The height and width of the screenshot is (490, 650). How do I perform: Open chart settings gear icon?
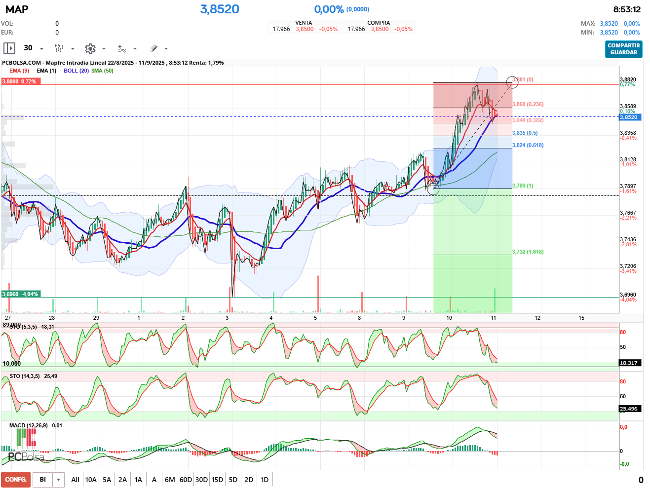(90, 48)
